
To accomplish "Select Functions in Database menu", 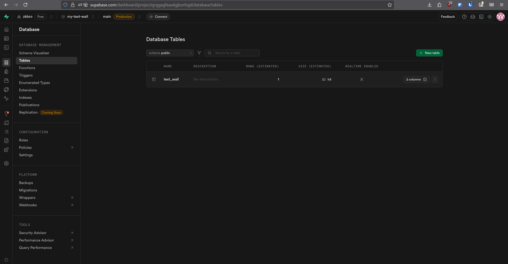I will 27,68.
